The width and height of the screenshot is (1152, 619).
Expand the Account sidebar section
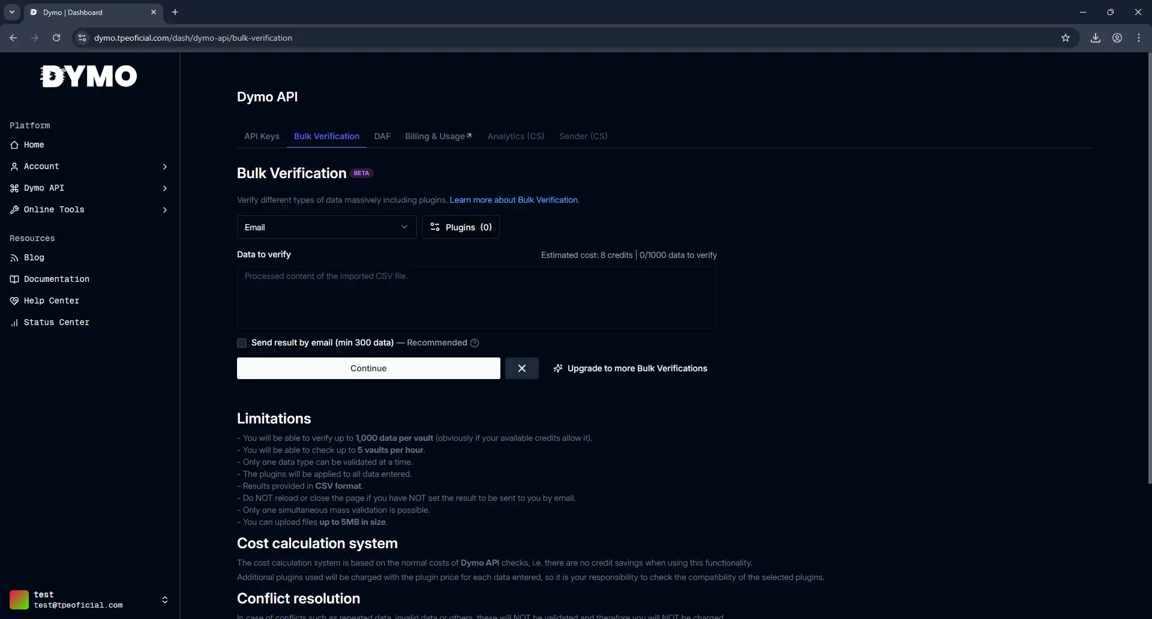point(89,166)
